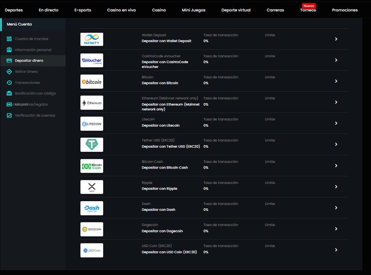The height and width of the screenshot is (275, 371).
Task: Click the Información personal profile icon
Action: point(9,50)
